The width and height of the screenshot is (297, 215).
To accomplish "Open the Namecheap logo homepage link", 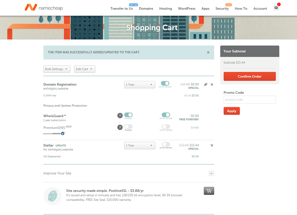I will (x=44, y=8).
